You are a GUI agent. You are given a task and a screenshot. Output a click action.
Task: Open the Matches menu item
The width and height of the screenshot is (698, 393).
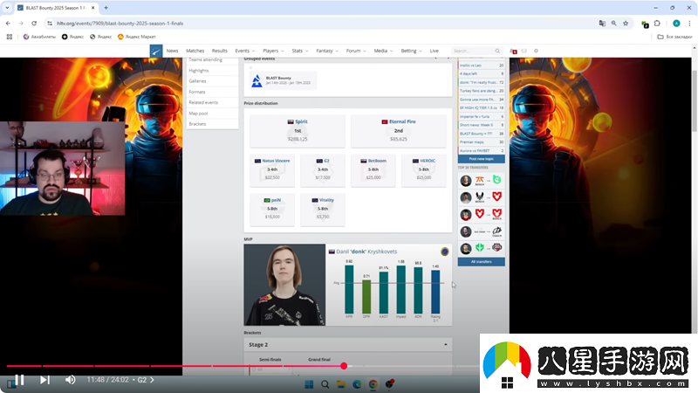click(x=195, y=51)
